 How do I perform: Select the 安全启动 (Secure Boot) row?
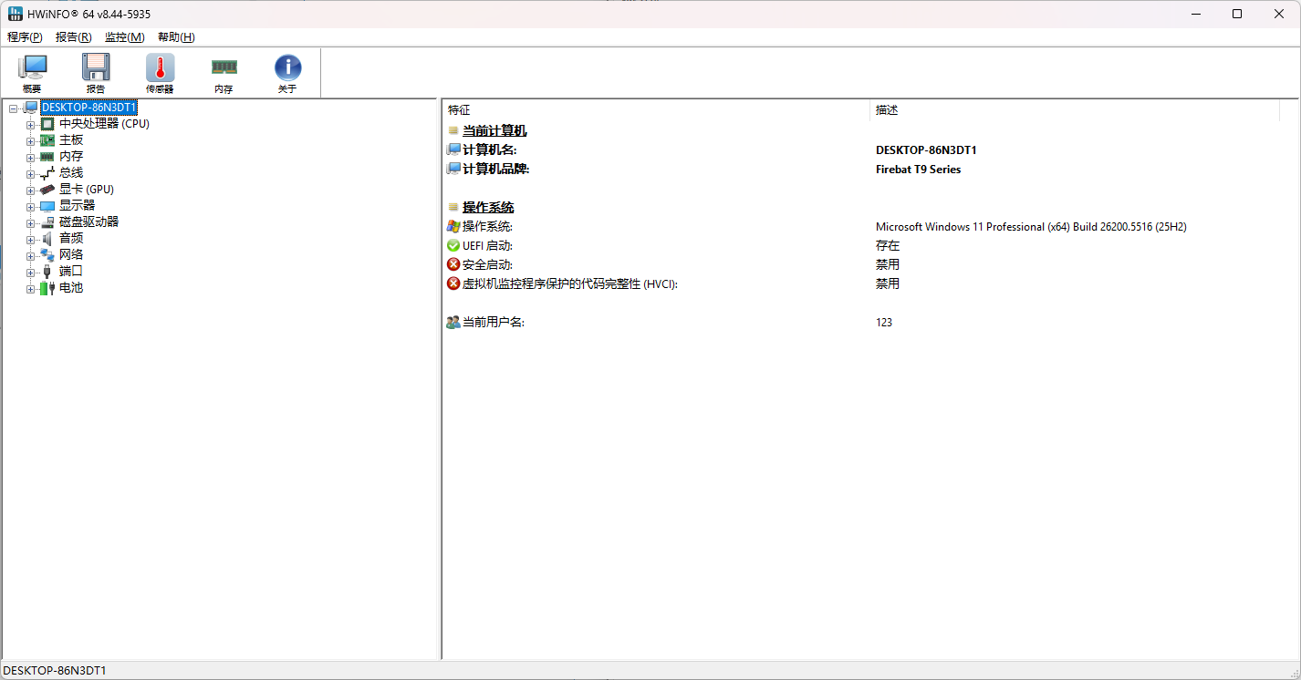coord(487,265)
